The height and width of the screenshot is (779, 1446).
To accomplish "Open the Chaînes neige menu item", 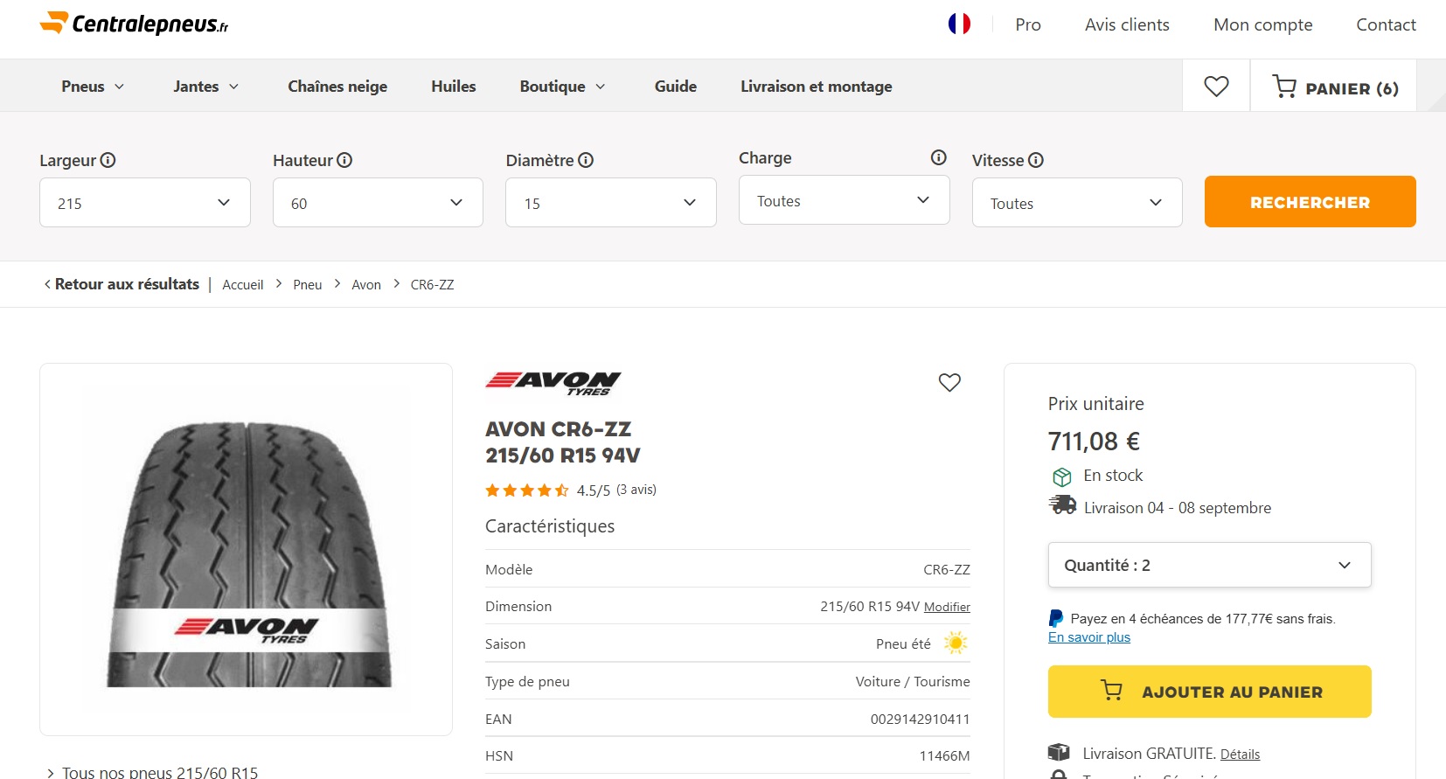I will tap(337, 87).
